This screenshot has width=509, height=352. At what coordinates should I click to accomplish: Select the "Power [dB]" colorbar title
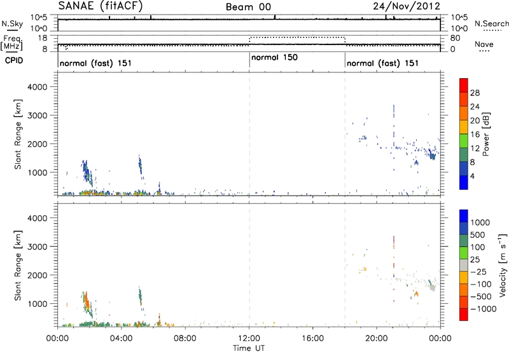pyautogui.click(x=485, y=134)
